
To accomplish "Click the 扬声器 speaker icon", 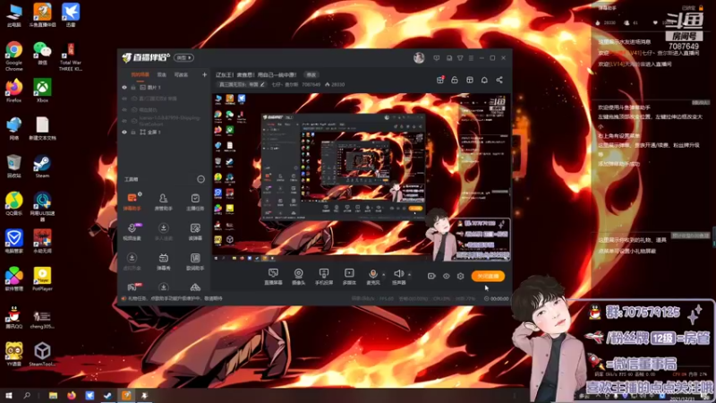I will (x=398, y=273).
